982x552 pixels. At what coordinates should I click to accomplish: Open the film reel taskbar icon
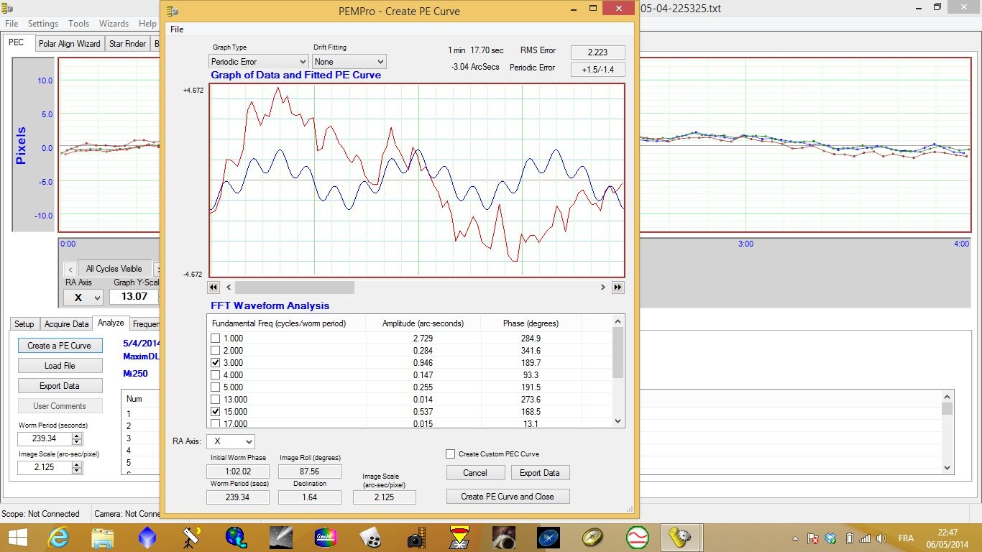pyautogui.click(x=370, y=538)
